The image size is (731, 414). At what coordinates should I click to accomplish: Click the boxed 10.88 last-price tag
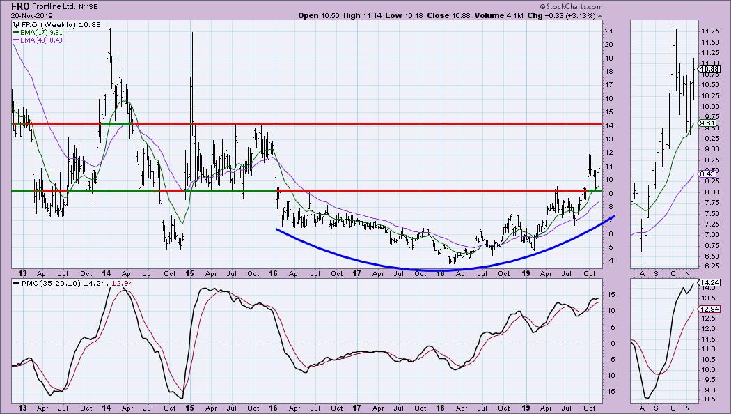pos(709,69)
